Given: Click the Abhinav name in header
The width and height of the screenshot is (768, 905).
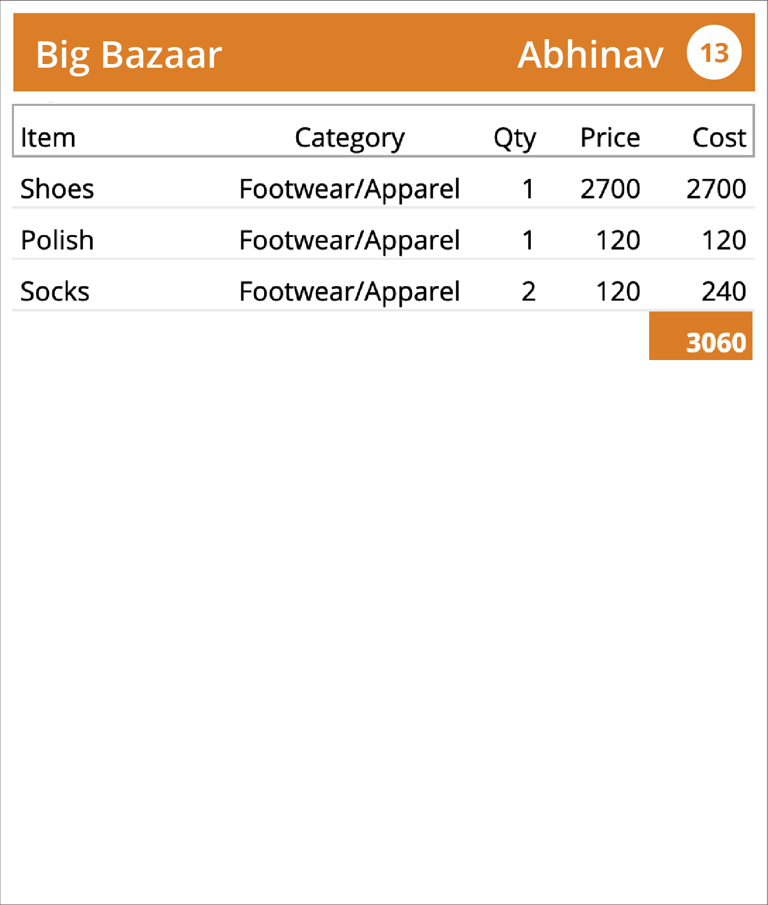Looking at the screenshot, I should (591, 54).
